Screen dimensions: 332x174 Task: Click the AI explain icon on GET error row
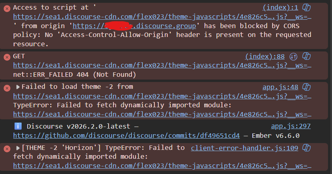306,57
